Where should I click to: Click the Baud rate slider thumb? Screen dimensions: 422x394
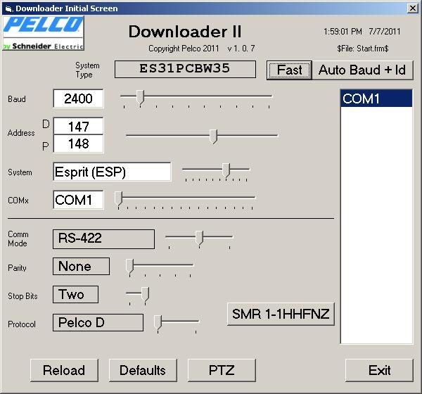pyautogui.click(x=140, y=97)
